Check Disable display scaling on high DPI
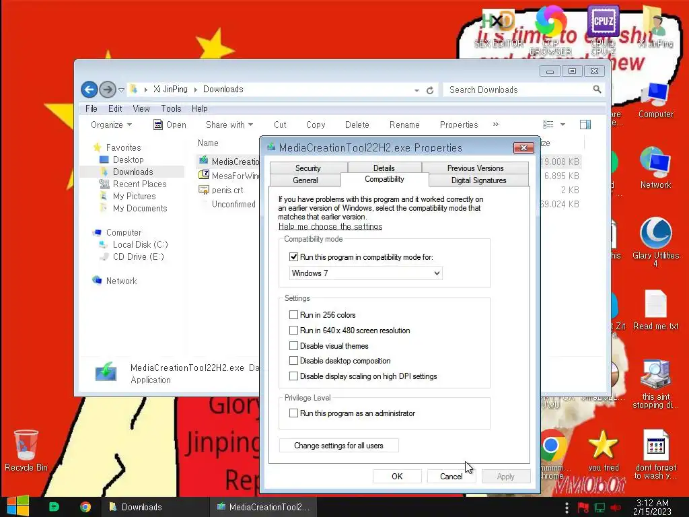 (x=293, y=376)
